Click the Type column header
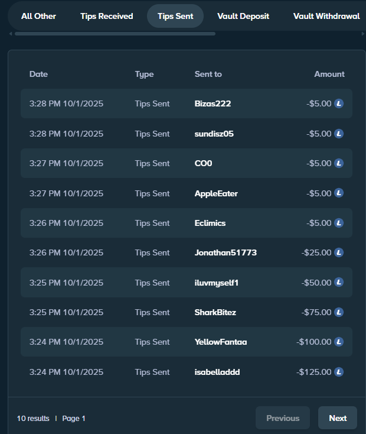The image size is (366, 434). pos(144,75)
